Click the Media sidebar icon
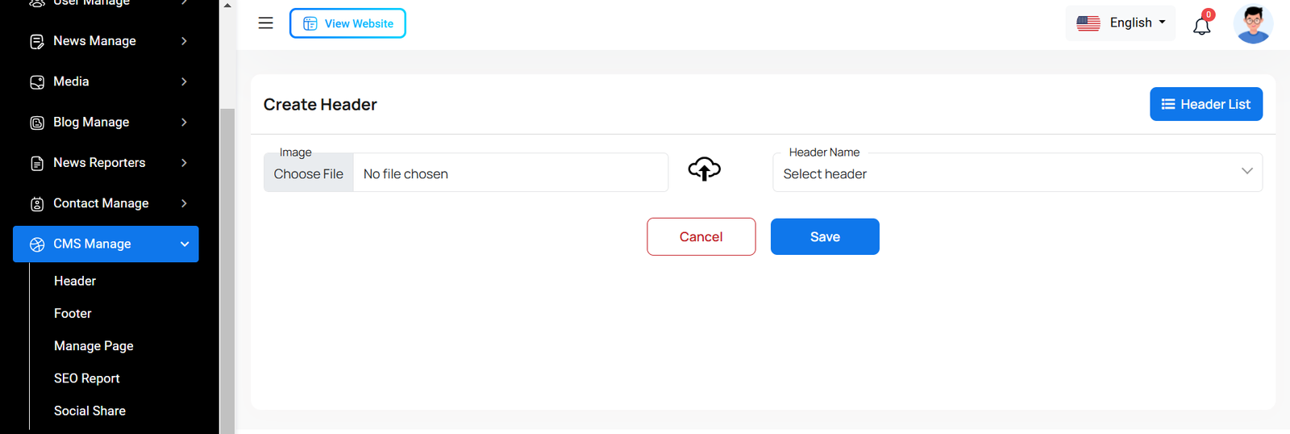This screenshot has height=434, width=1290. [37, 82]
